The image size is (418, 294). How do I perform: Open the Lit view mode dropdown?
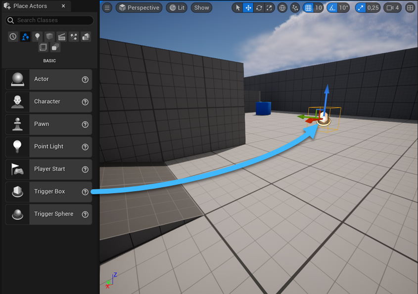coord(177,8)
